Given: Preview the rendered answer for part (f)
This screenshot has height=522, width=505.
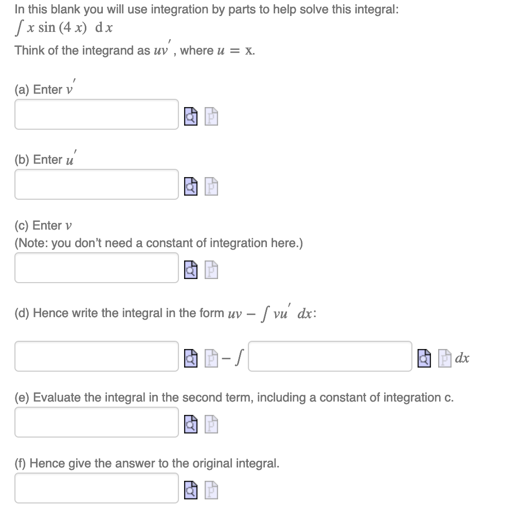Looking at the screenshot, I should click(x=191, y=490).
